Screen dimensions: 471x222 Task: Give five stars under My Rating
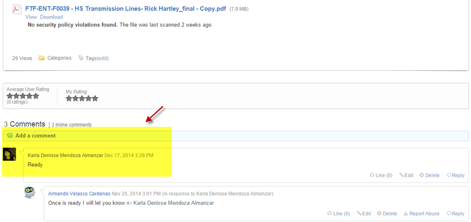coord(95,98)
